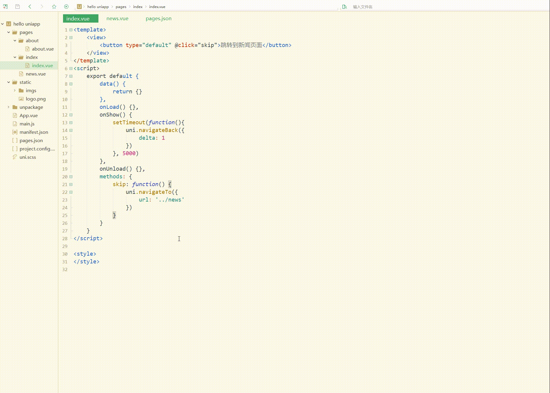The image size is (550, 393).
Task: Select the index.vue editor tab
Action: [x=81, y=18]
